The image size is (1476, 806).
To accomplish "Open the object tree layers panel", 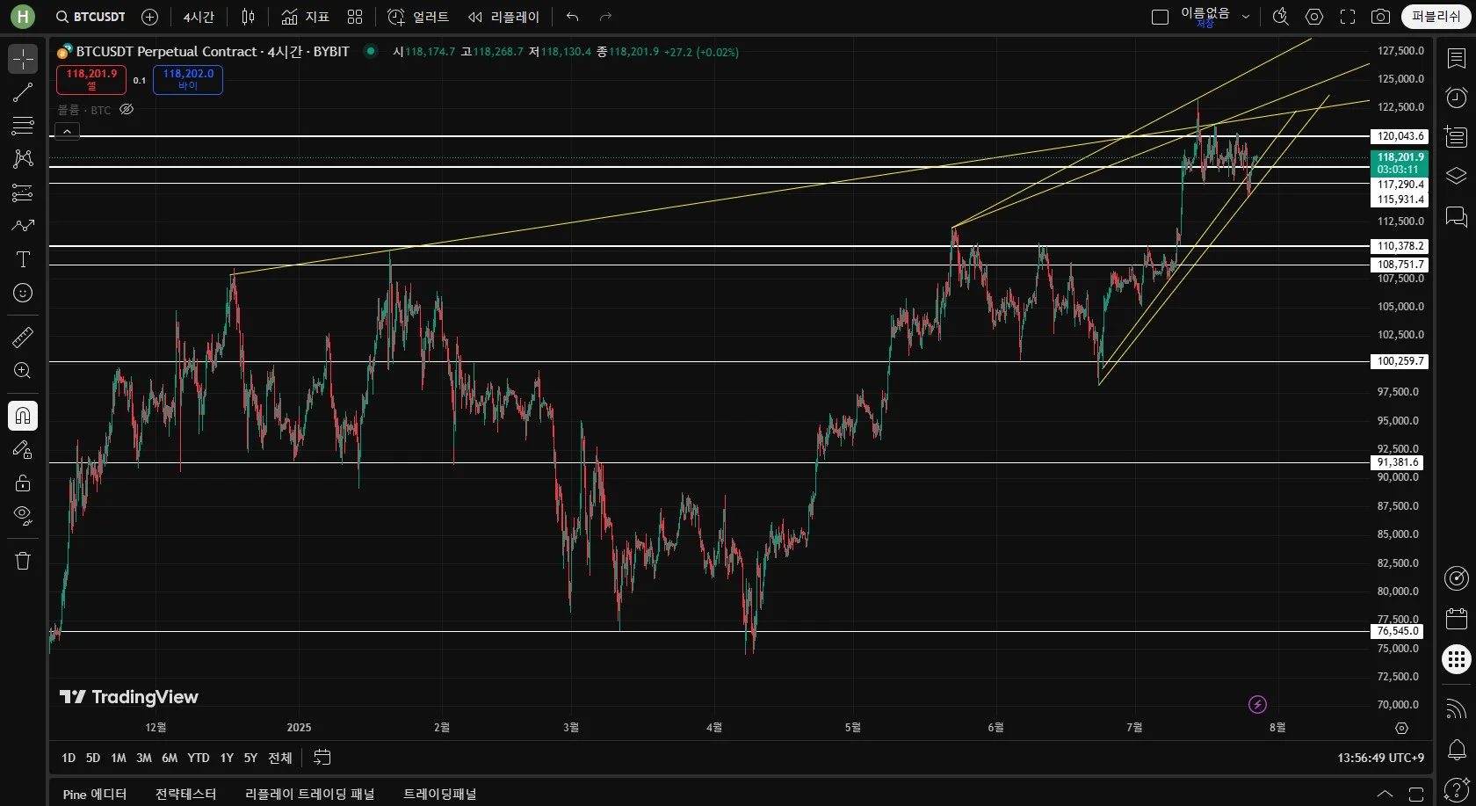I will [1457, 176].
